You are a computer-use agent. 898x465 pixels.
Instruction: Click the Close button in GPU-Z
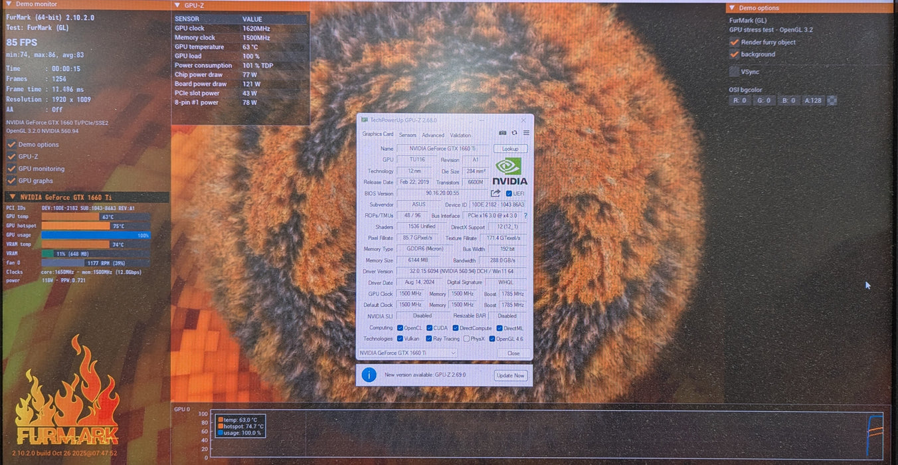(x=513, y=353)
